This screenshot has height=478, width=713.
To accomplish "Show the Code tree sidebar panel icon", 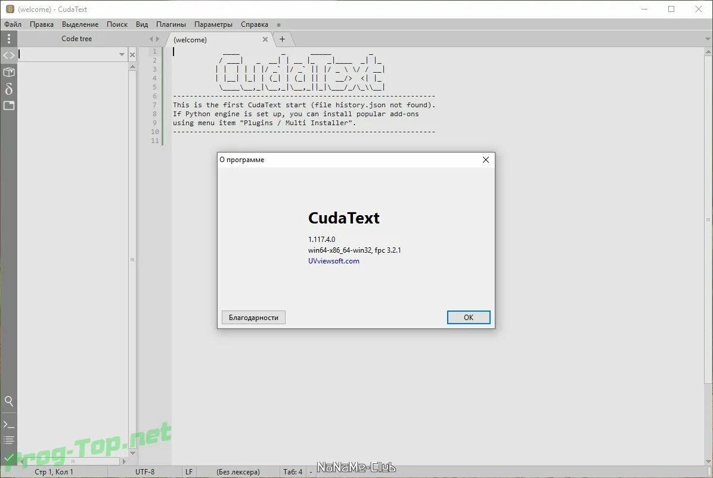I will (x=8, y=55).
